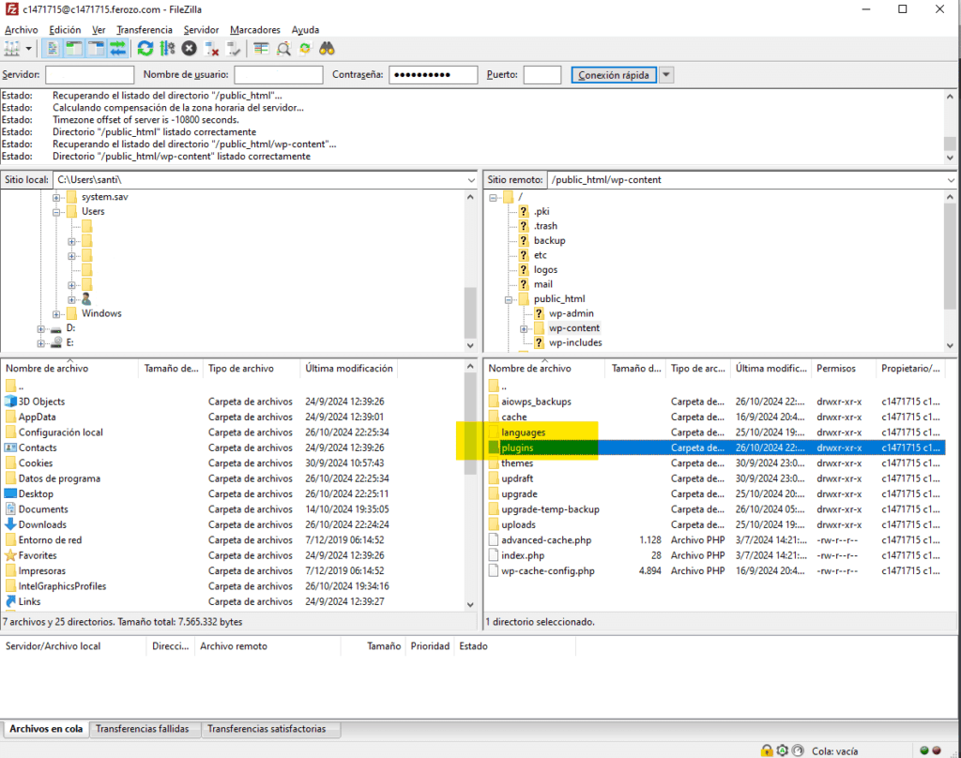961x758 pixels.
Task: Open the filename filters dialog
Action: click(283, 48)
